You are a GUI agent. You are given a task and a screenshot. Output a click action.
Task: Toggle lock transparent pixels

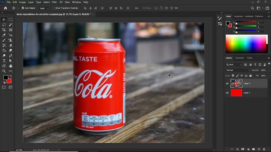coord(233,76)
